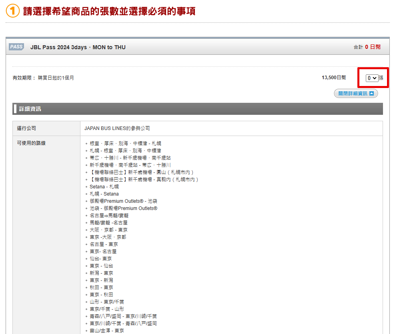The image size is (397, 334).
Task: Click the 運行公司 row label
Action: (26, 128)
